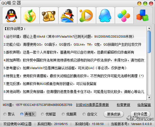155x127 pixels.
Task: Click the MD5 value 1B7F1B3CC481875C8F8B486B0DB2D769
Action: [x=44, y=105]
